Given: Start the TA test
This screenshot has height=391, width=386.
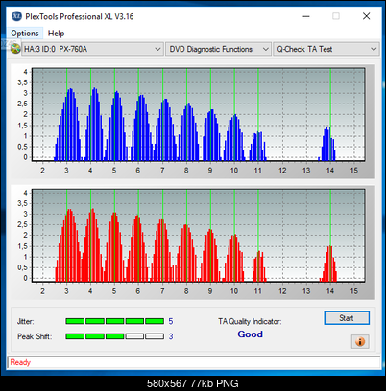Looking at the screenshot, I should tap(347, 318).
